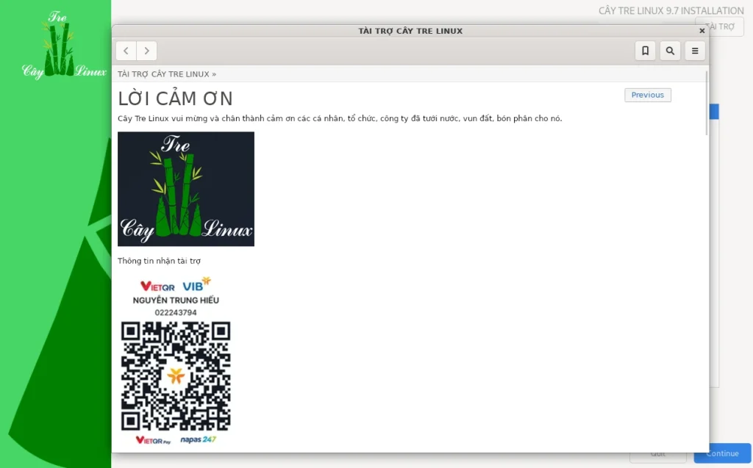Viewport: 753px width, 468px height.
Task: Click the VIB bank logo
Action: click(x=196, y=285)
